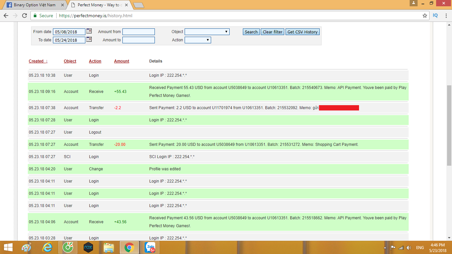Switch to Chrome in the taskbar
Image resolution: width=452 pixels, height=254 pixels.
tap(129, 247)
